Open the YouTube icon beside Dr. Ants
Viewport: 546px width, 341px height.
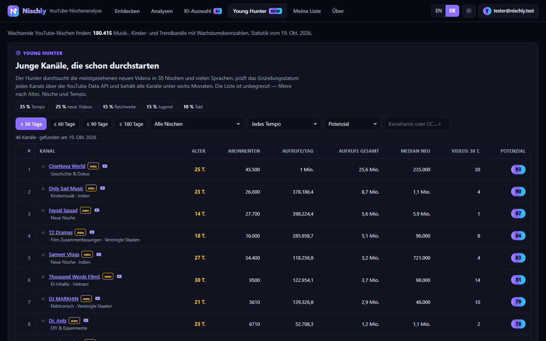click(86, 321)
